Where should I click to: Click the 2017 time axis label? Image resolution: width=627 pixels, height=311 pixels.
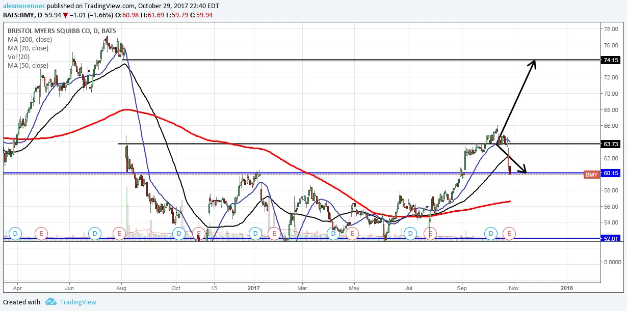[254, 288]
